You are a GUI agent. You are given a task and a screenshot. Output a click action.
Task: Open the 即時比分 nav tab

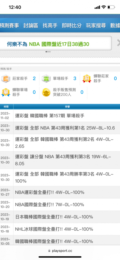coord(72,25)
